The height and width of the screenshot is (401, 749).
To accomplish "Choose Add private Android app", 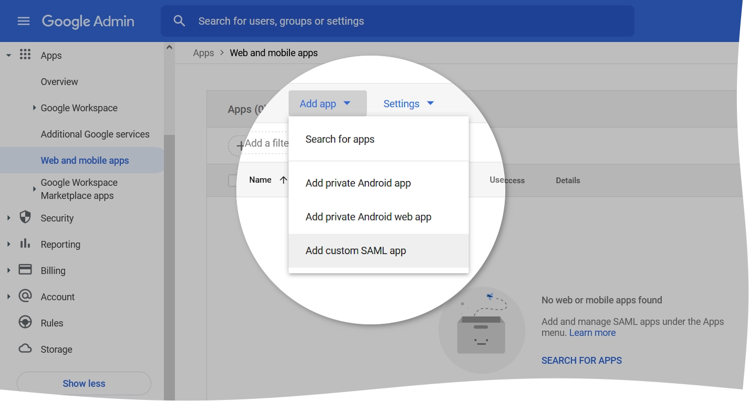I will 379,183.
